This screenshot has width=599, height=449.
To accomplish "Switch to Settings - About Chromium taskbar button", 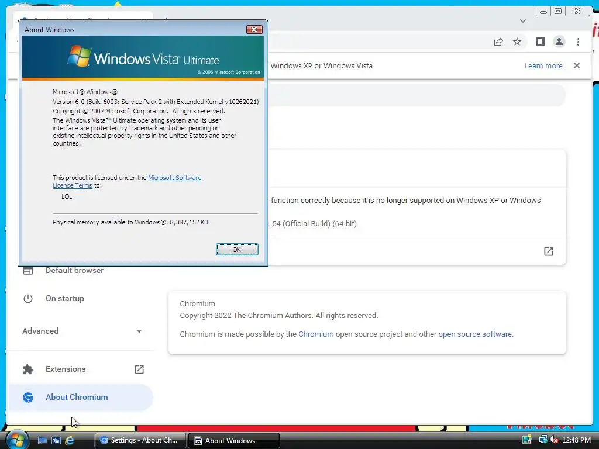I will (x=140, y=440).
